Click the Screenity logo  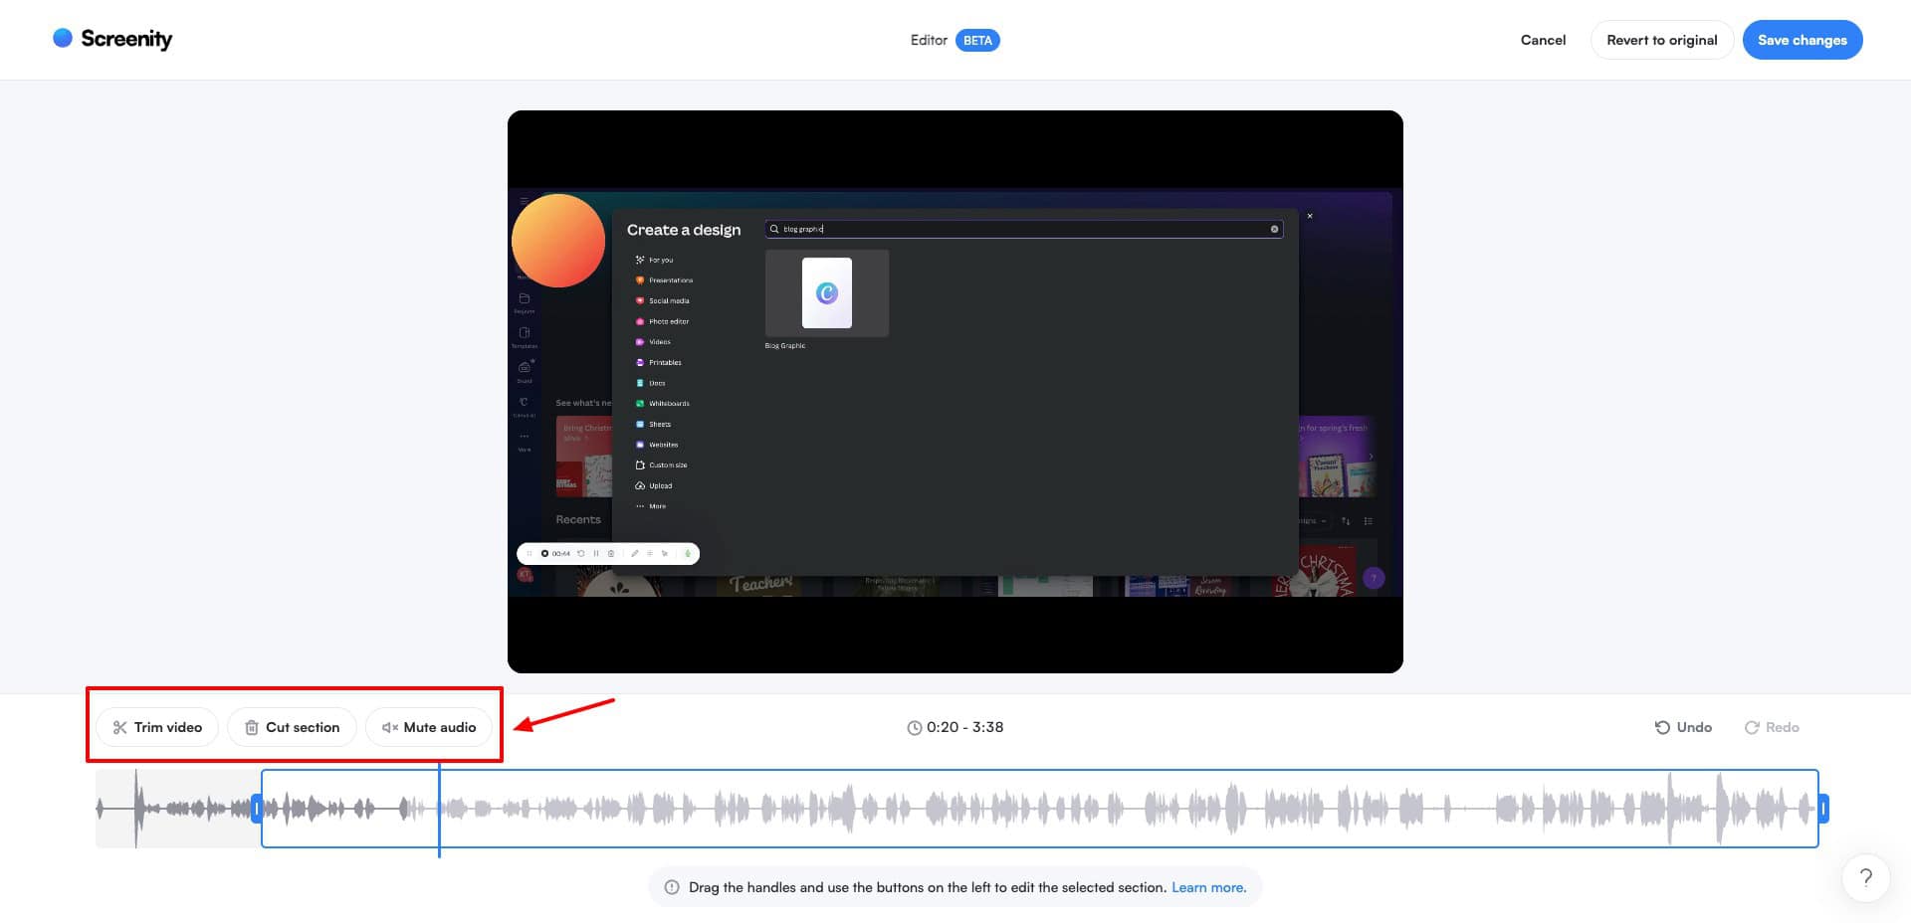(112, 39)
